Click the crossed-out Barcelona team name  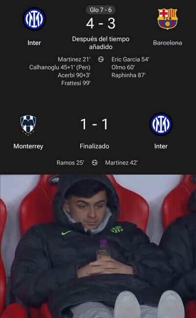click(168, 43)
